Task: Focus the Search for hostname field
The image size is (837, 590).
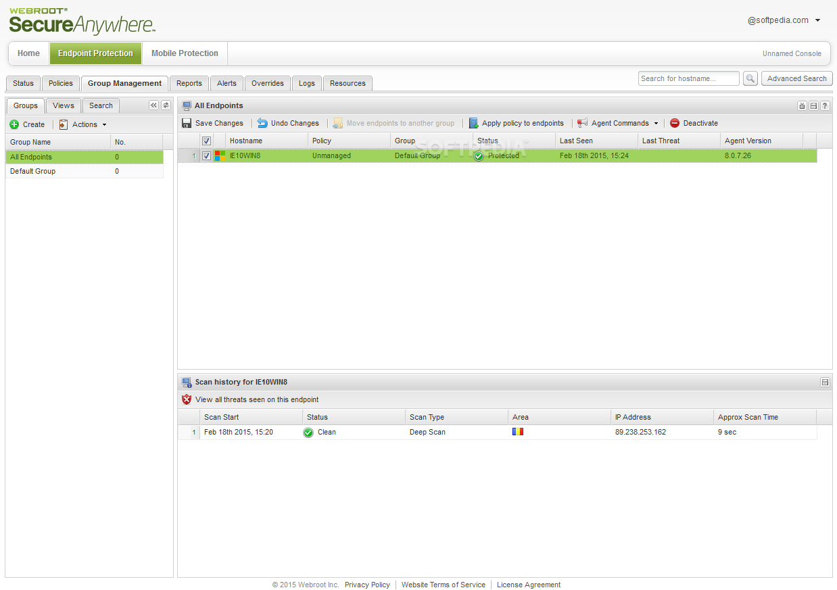Action: (x=689, y=78)
